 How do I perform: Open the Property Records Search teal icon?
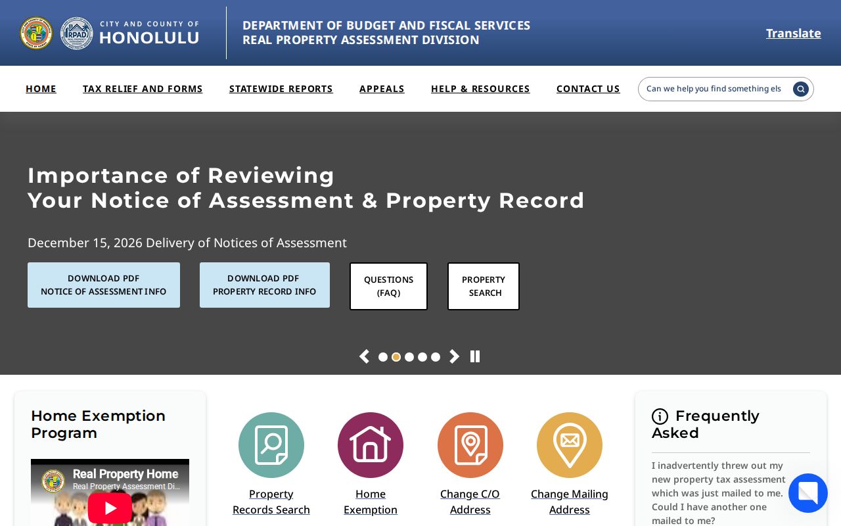[271, 445]
